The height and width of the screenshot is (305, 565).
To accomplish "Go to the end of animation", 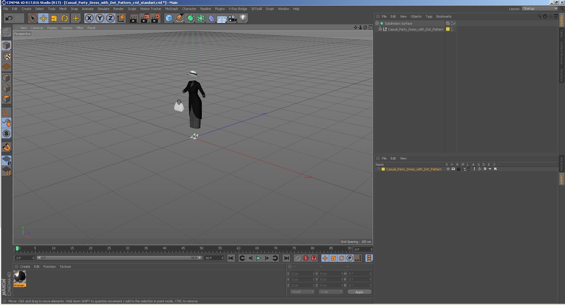I will pos(286,258).
